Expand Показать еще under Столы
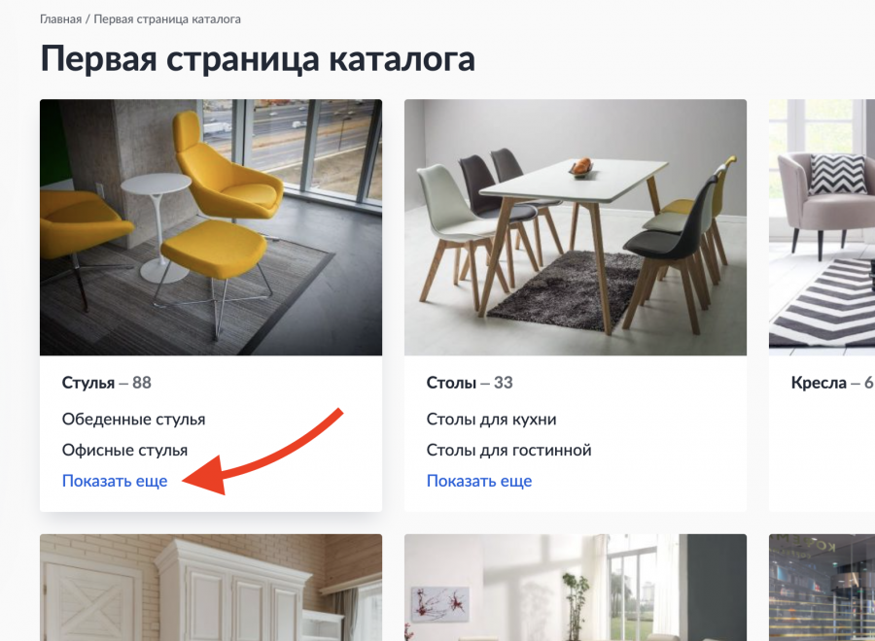 click(x=479, y=481)
